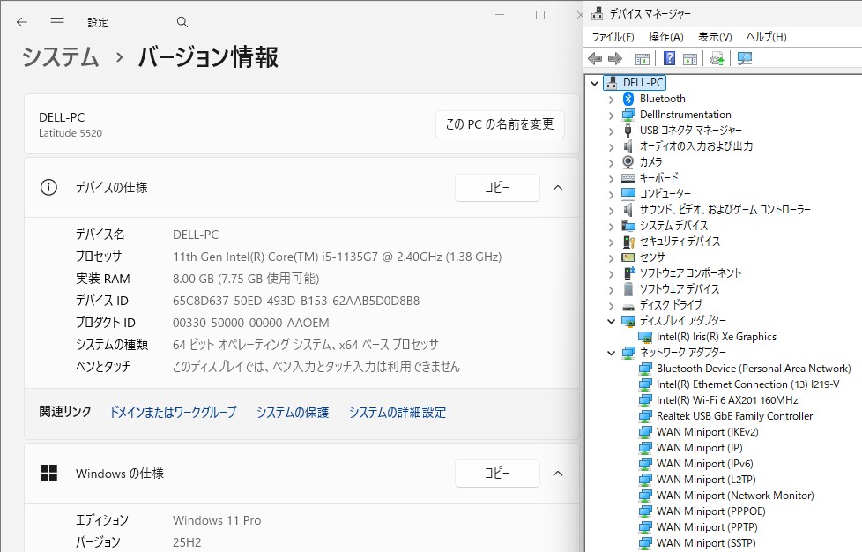Click the Bluetooth device category icon
Viewport: 862px width, 552px height.
pyautogui.click(x=628, y=99)
